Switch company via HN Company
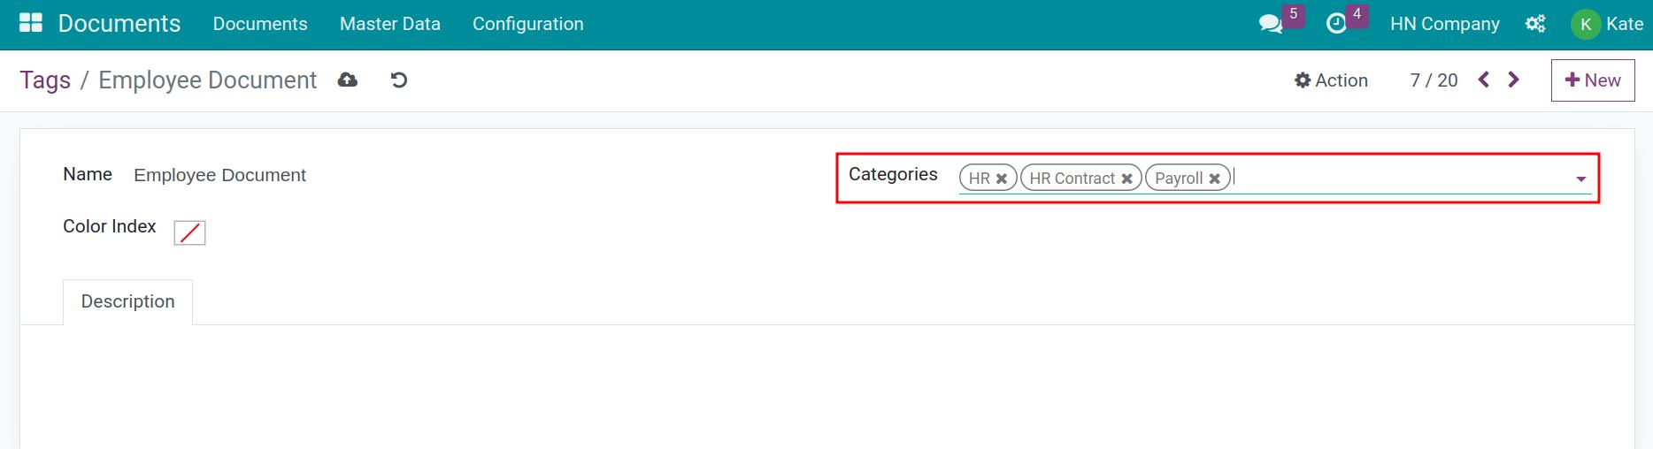Screen dimensions: 1653x449 1445,24
